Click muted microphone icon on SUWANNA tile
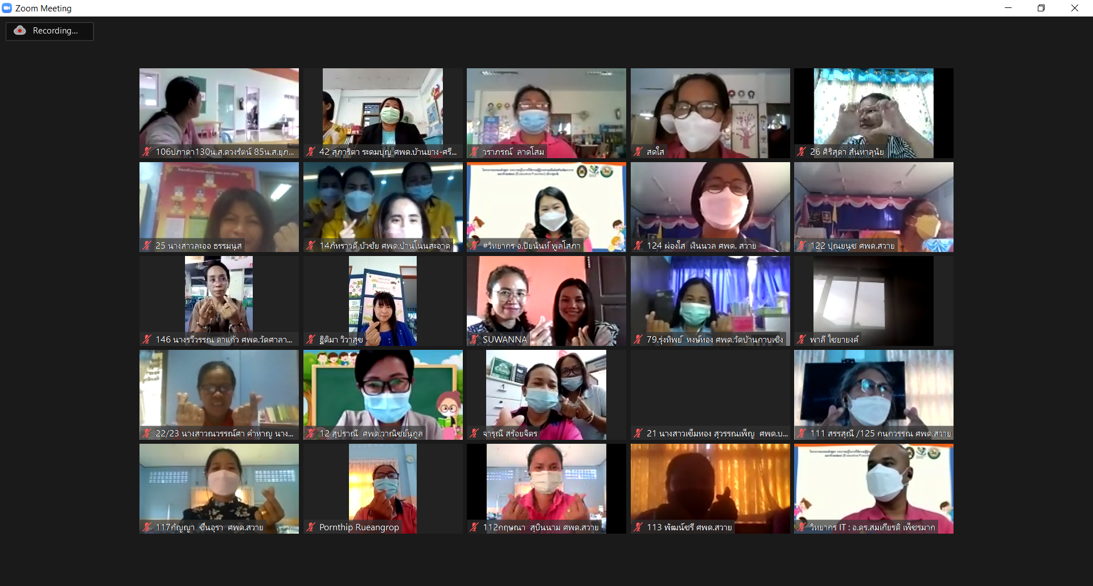1093x586 pixels. [474, 340]
